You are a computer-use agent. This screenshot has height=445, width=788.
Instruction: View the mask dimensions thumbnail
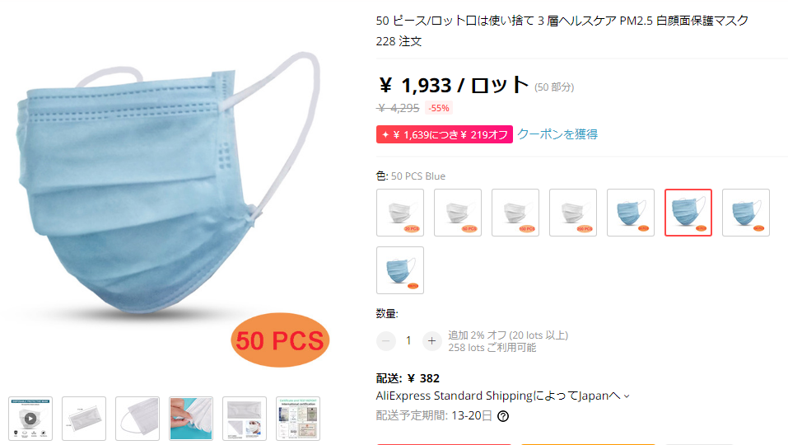point(84,419)
